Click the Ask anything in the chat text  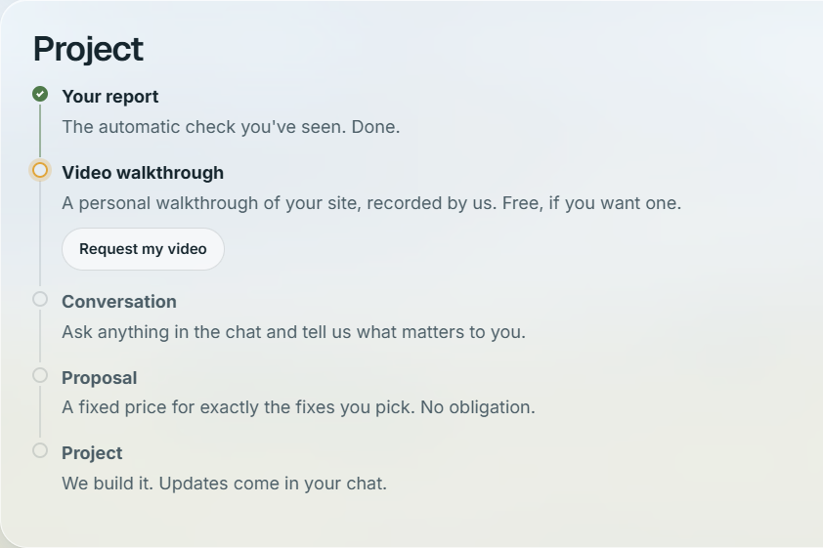(293, 332)
